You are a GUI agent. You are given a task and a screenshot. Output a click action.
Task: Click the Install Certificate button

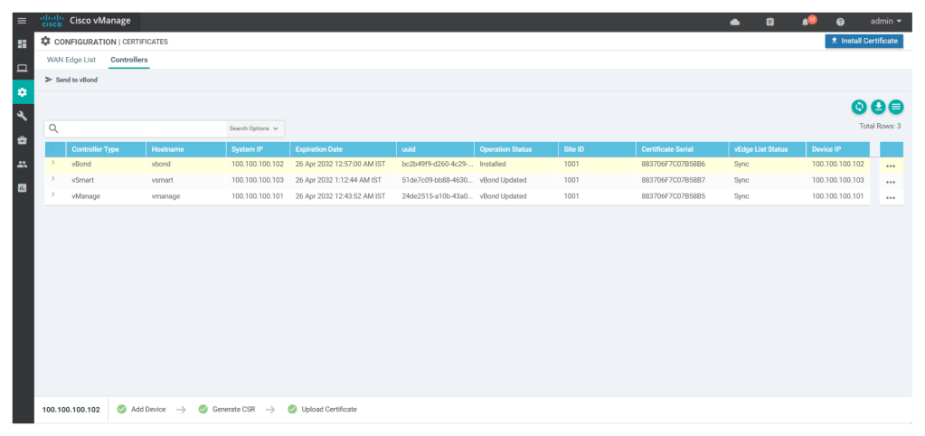864,41
